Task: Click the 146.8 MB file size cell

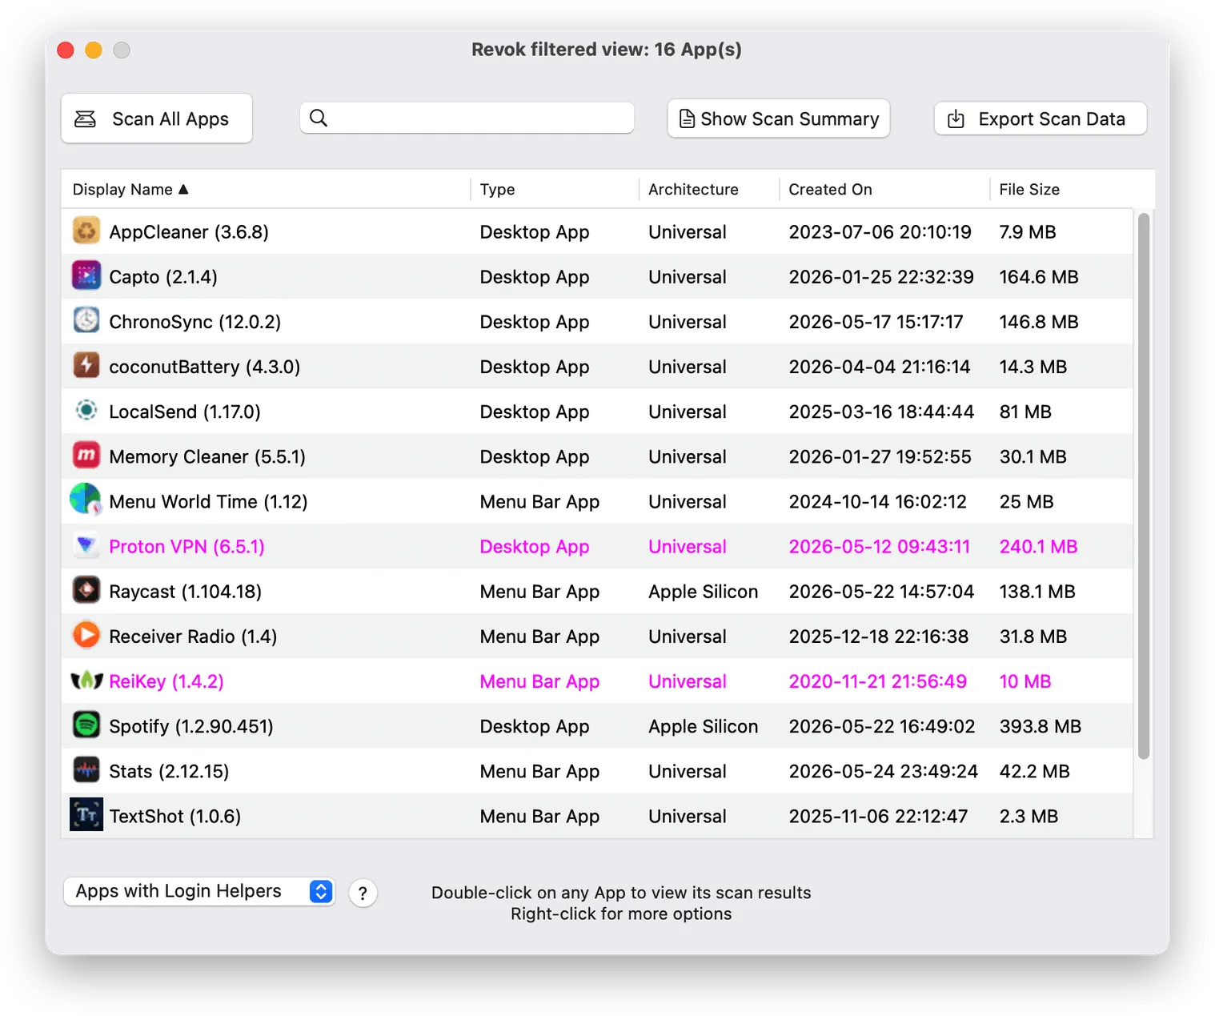Action: coord(1038,321)
